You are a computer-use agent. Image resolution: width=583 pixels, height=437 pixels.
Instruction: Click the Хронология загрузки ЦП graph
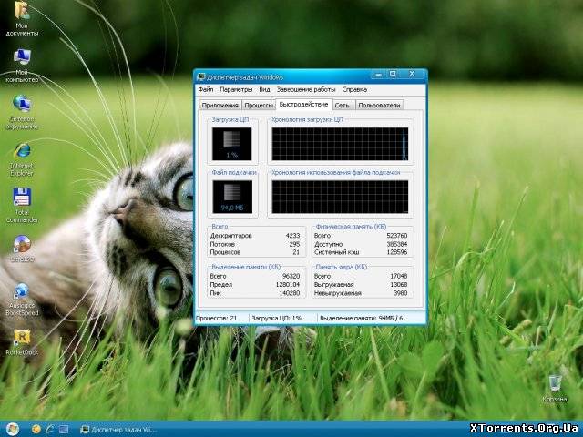click(341, 145)
